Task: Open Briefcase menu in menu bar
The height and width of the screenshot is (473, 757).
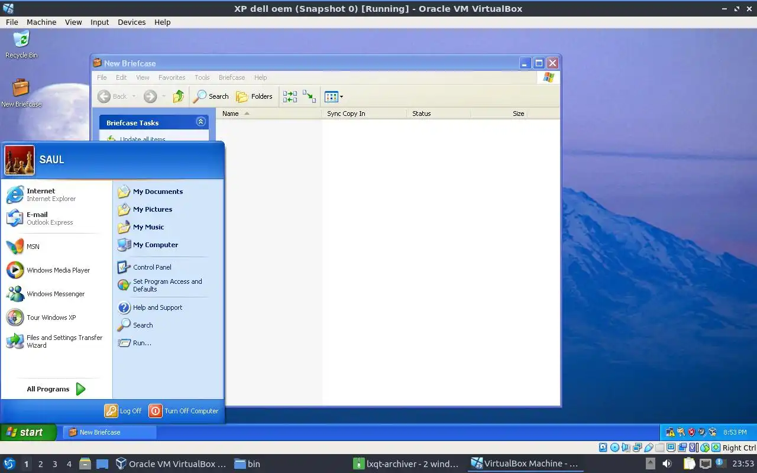Action: pos(232,77)
